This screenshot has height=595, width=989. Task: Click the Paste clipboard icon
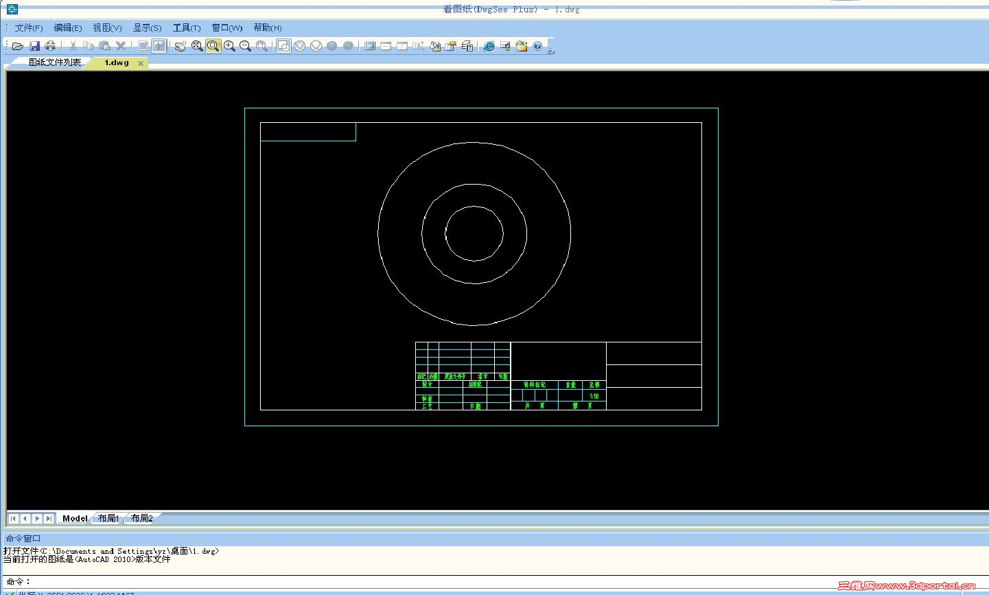click(105, 46)
